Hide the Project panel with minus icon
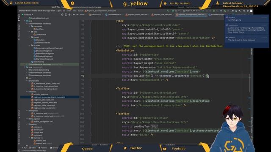 tap(77, 15)
